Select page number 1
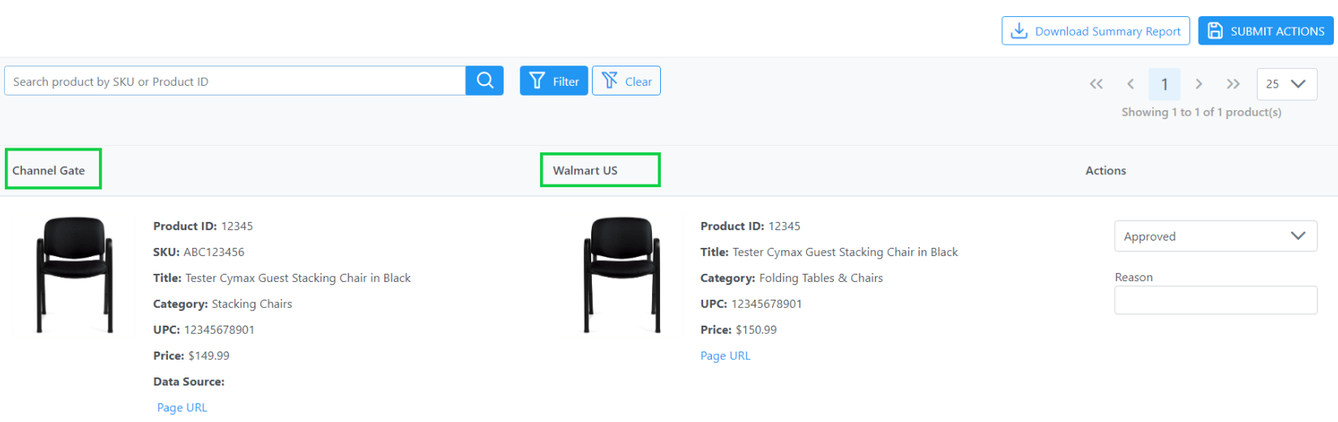 coord(1164,84)
